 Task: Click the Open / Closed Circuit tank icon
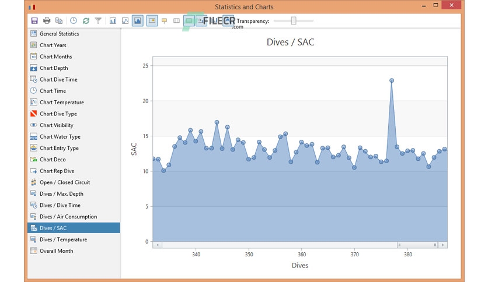coord(34,182)
